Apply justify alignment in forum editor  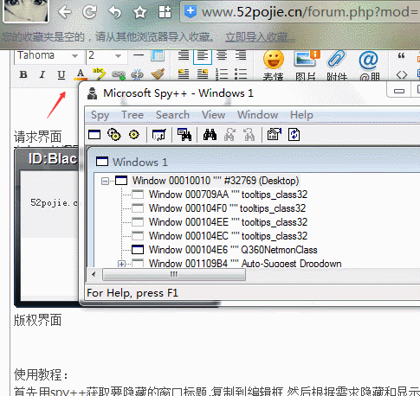click(x=184, y=54)
